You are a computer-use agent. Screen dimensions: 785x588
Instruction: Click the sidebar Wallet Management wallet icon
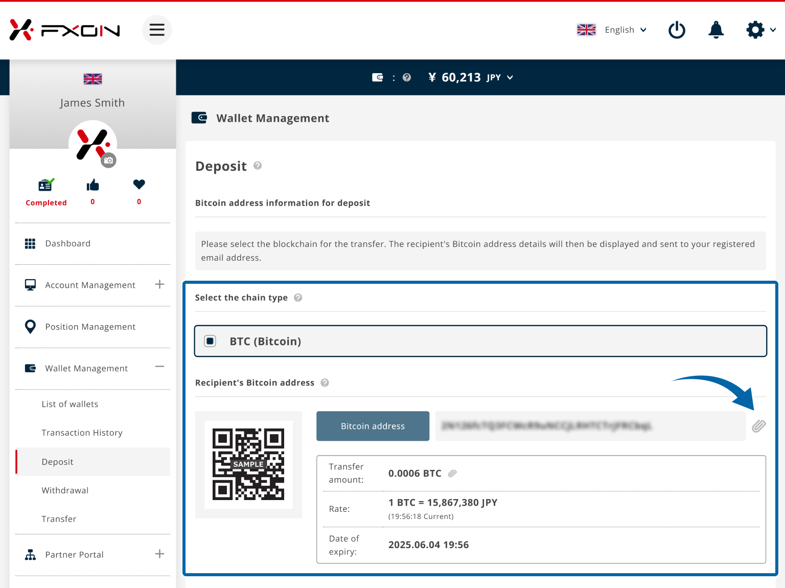point(30,368)
